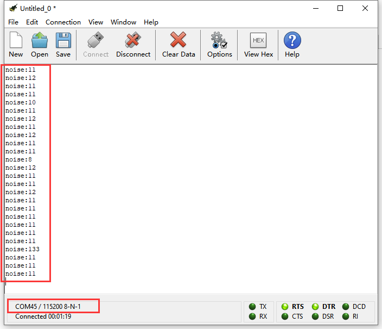Click the Untitled_0 window title

point(38,9)
